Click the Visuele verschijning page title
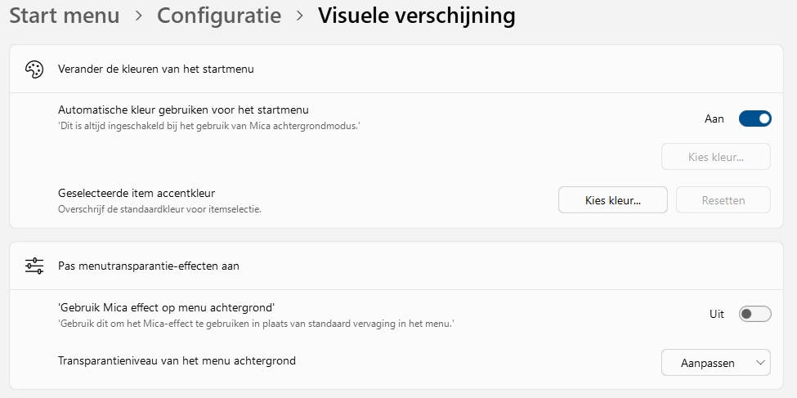The height and width of the screenshot is (398, 797). click(x=416, y=16)
